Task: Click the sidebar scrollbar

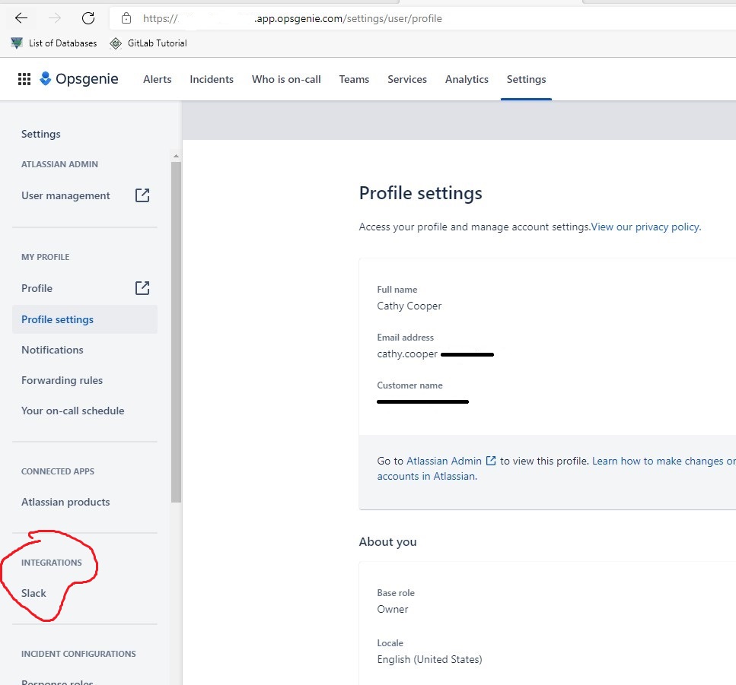Action: [x=176, y=327]
